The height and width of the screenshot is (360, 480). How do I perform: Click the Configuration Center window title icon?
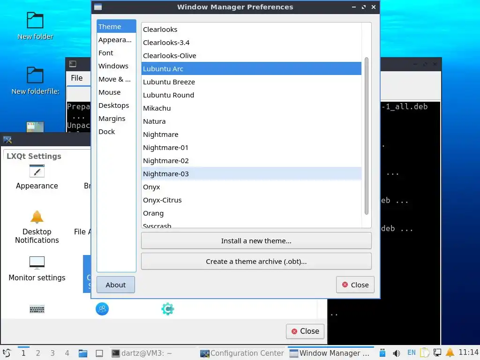(x=7, y=140)
